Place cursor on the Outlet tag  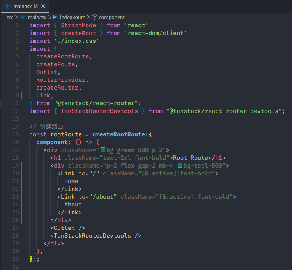(x=65, y=228)
